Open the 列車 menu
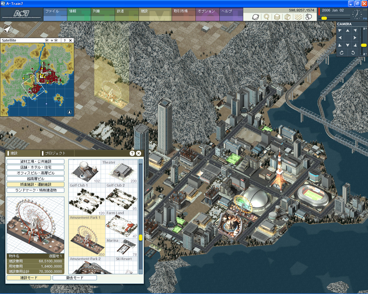Image resolution: width=368 pixels, height=294 pixels. point(103,14)
